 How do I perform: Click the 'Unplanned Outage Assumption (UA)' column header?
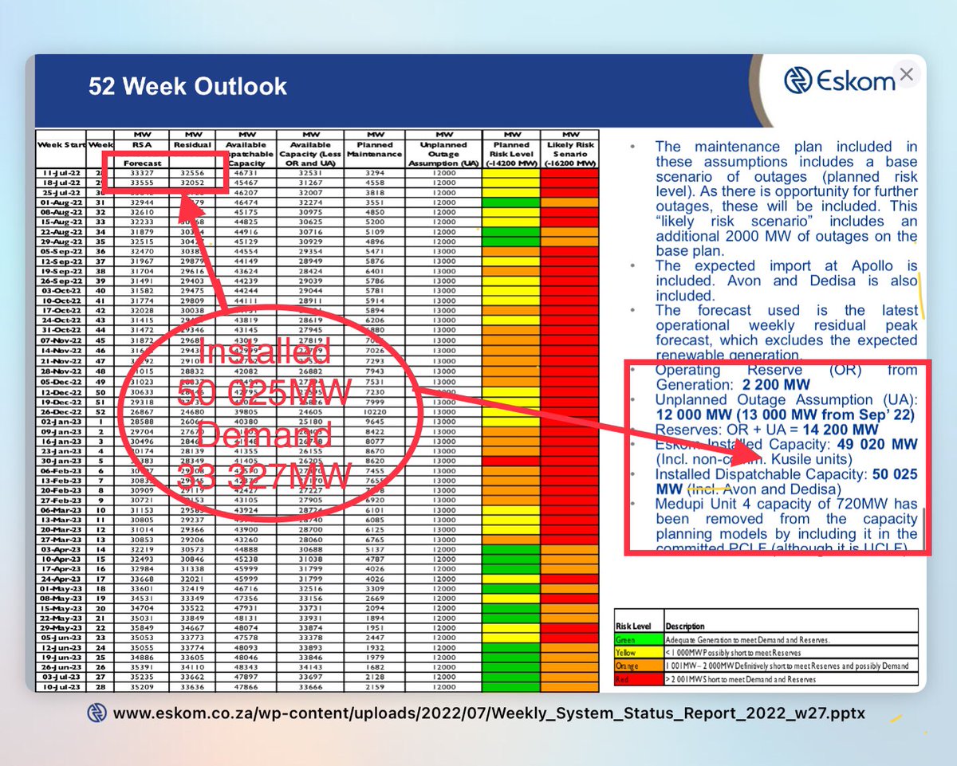[x=443, y=154]
